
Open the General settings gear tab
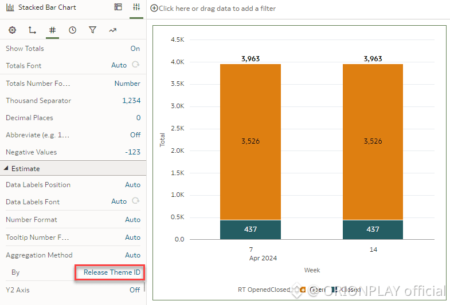[x=12, y=30]
